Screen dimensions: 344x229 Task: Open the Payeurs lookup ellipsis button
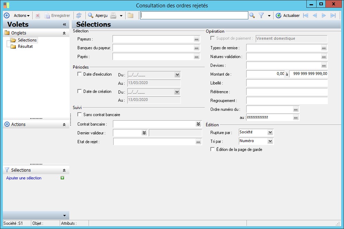coord(196,39)
